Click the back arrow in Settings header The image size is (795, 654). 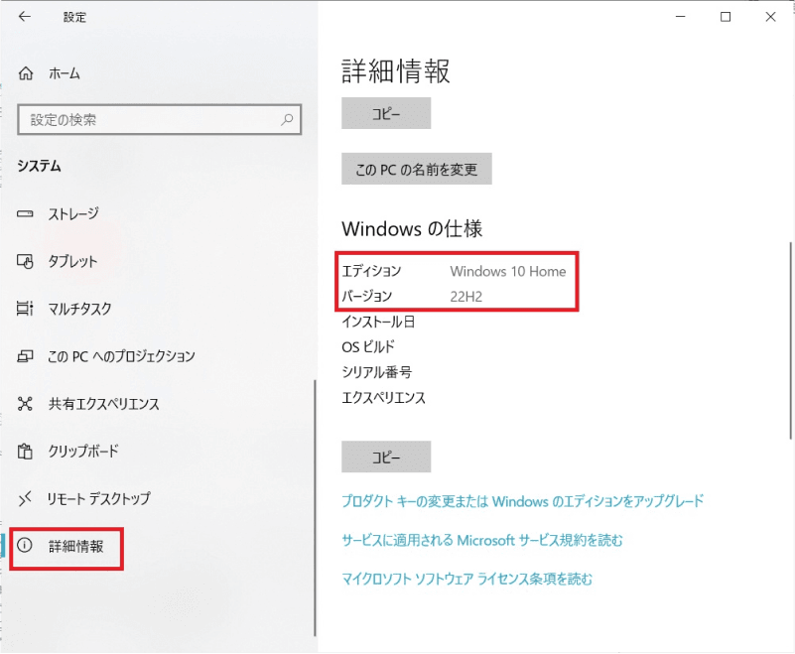[25, 17]
